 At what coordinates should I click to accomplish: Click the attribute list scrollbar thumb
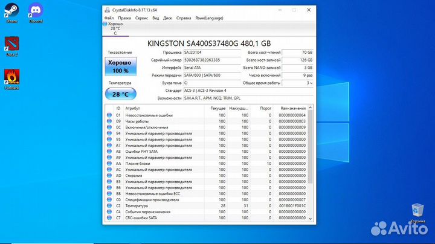click(x=311, y=147)
